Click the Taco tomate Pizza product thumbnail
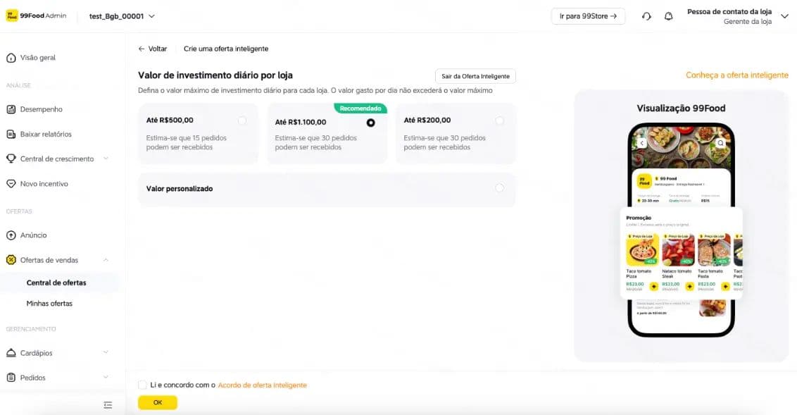The width and height of the screenshot is (797, 415). (x=643, y=249)
